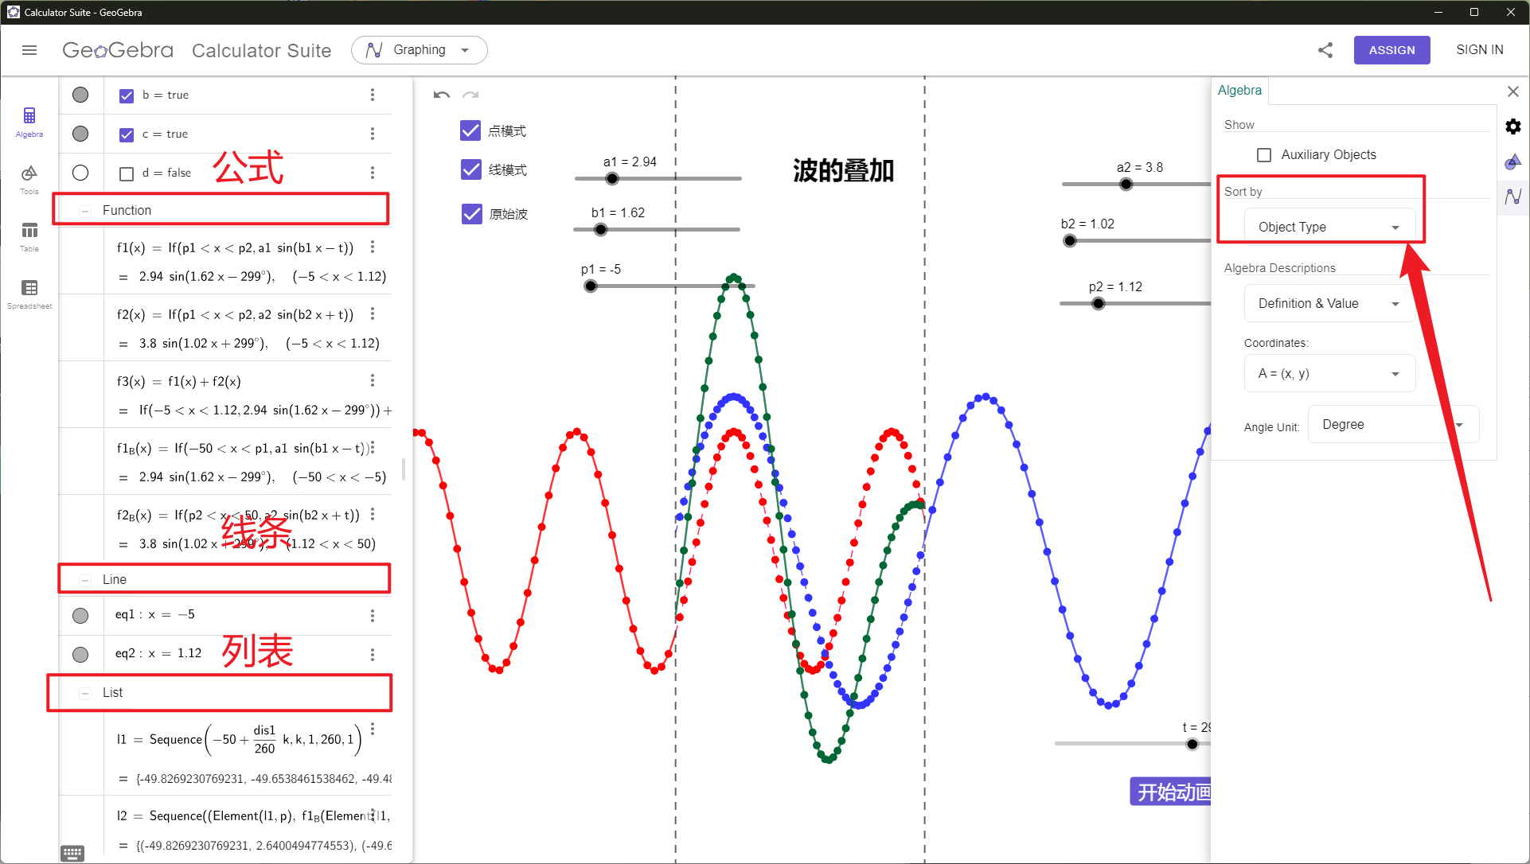Viewport: 1530px width, 864px height.
Task: Open options menu for f1(x)
Action: tap(373, 247)
